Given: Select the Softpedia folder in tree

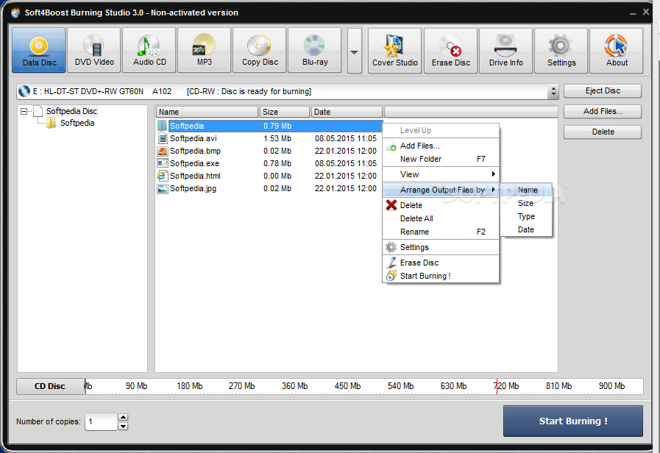Looking at the screenshot, I should [x=77, y=123].
